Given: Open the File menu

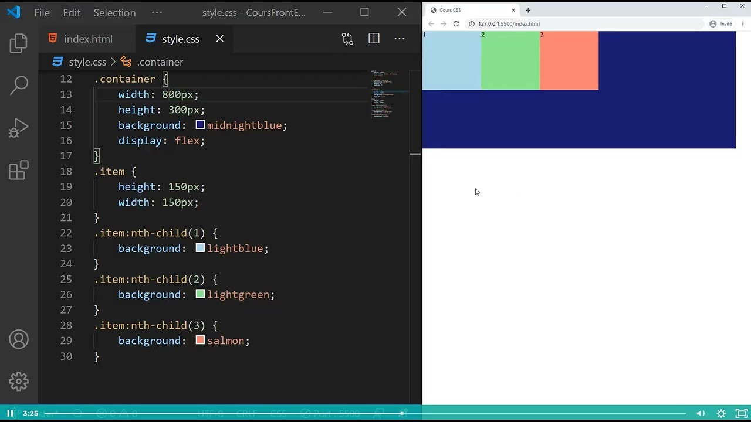Looking at the screenshot, I should [42, 12].
